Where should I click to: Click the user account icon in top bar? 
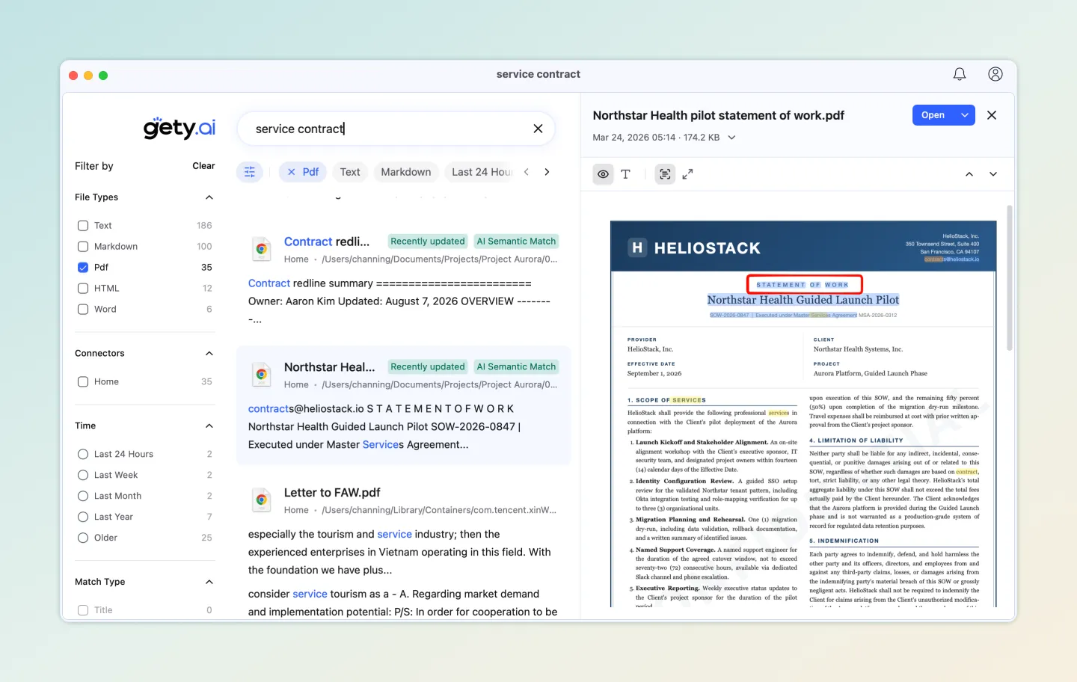pyautogui.click(x=995, y=74)
